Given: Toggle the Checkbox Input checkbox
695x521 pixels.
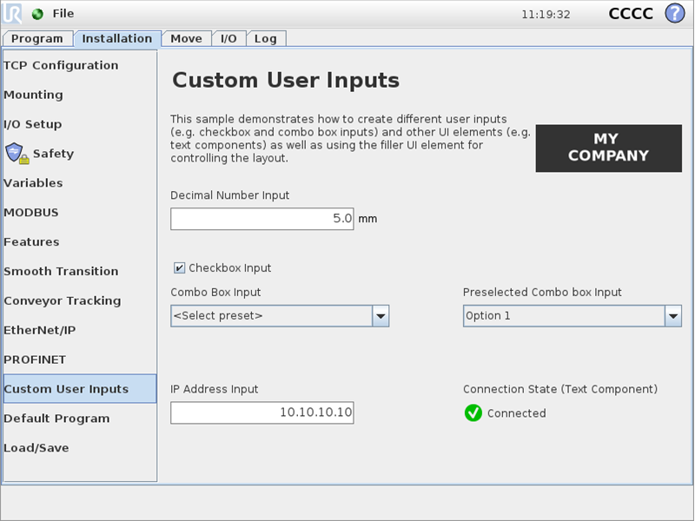Looking at the screenshot, I should (179, 268).
